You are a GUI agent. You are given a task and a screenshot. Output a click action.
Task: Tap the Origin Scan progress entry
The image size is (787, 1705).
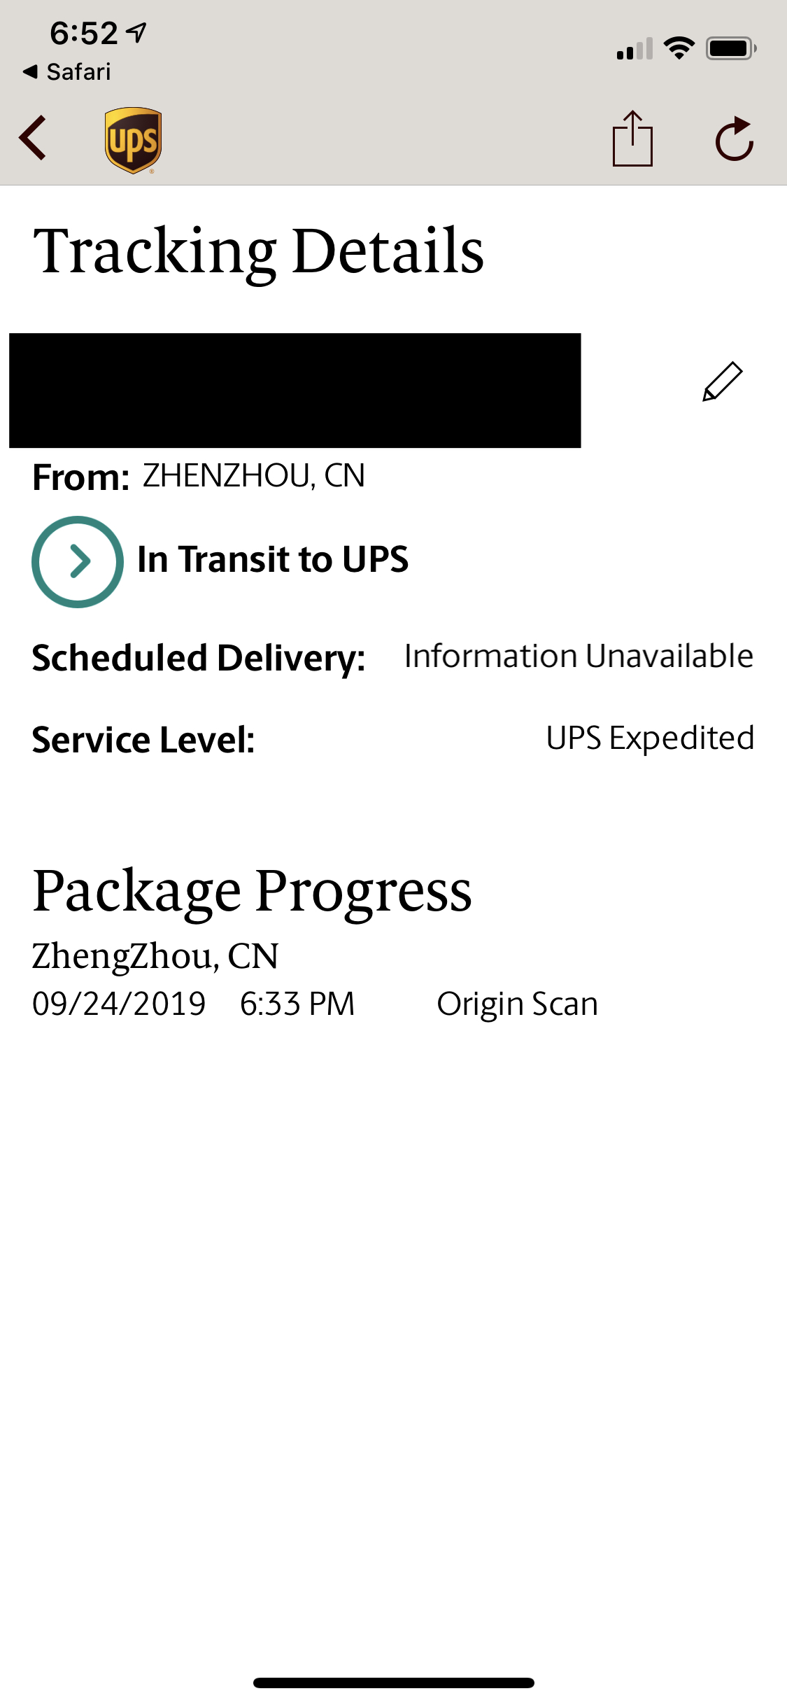click(x=518, y=1004)
